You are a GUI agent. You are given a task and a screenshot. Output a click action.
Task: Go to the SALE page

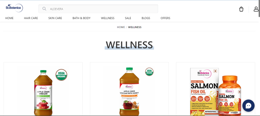pos(128,18)
